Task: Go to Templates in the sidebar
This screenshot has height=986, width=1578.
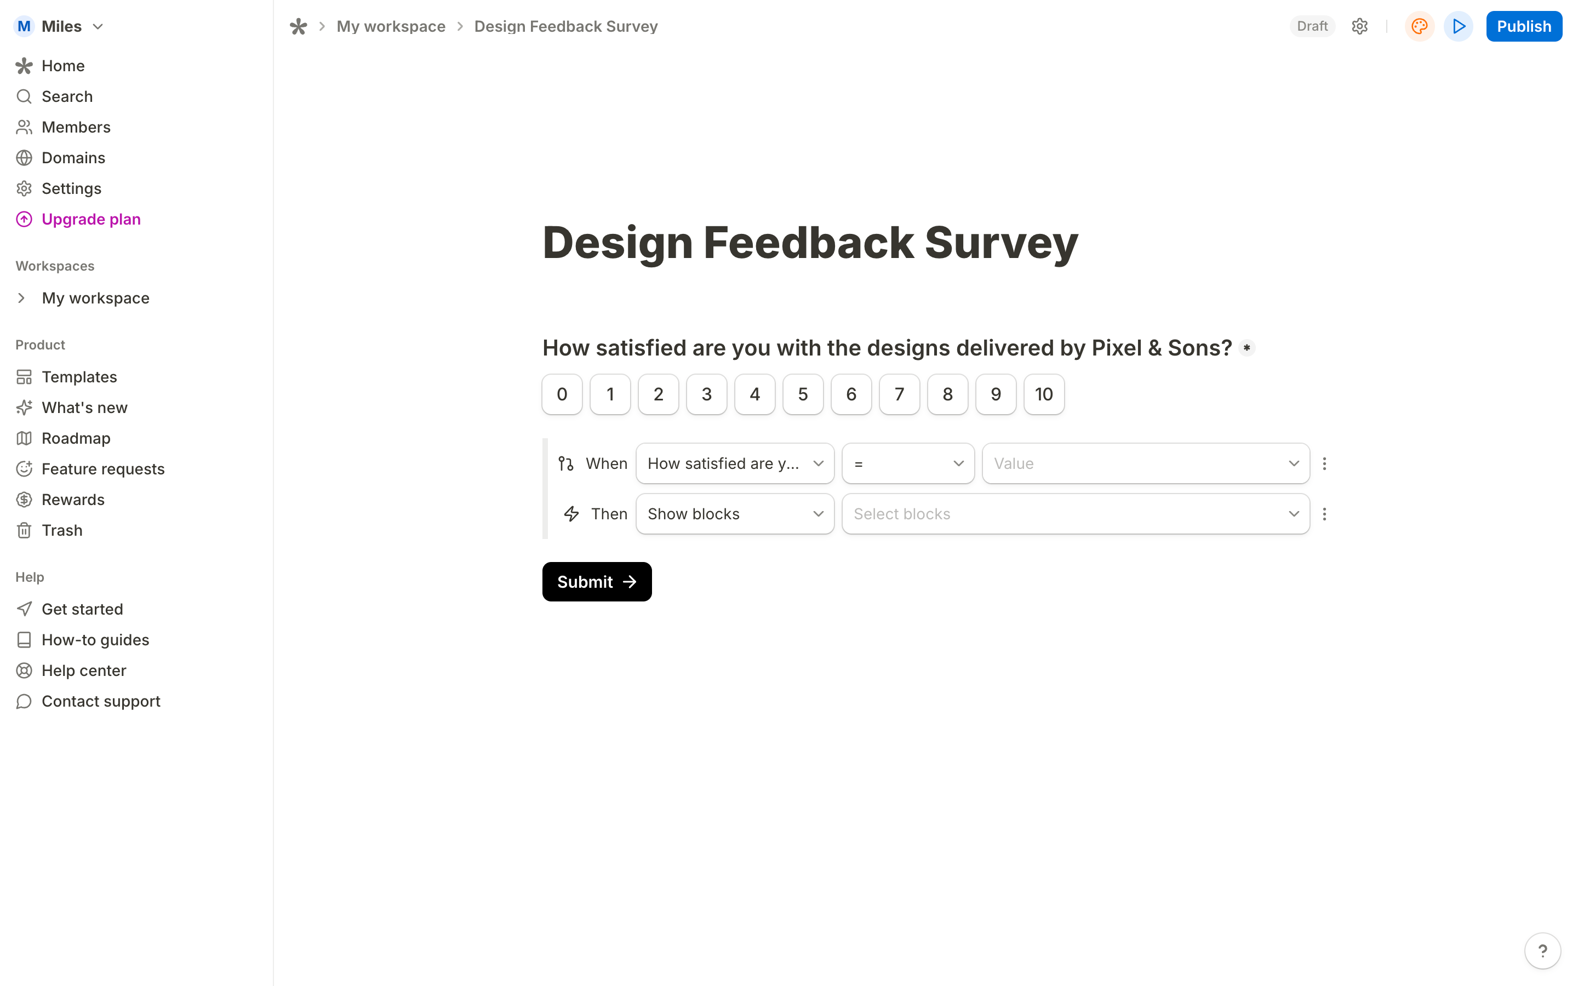Action: pyautogui.click(x=79, y=377)
